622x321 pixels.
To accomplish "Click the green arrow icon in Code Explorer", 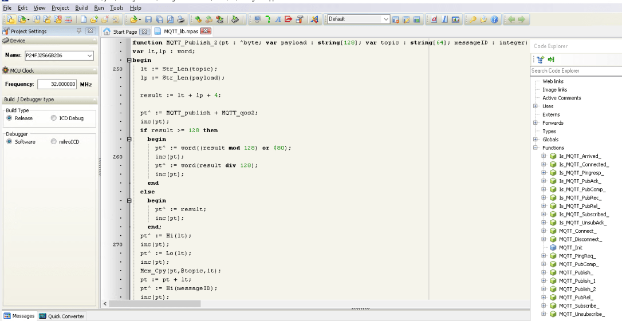I will [x=551, y=60].
